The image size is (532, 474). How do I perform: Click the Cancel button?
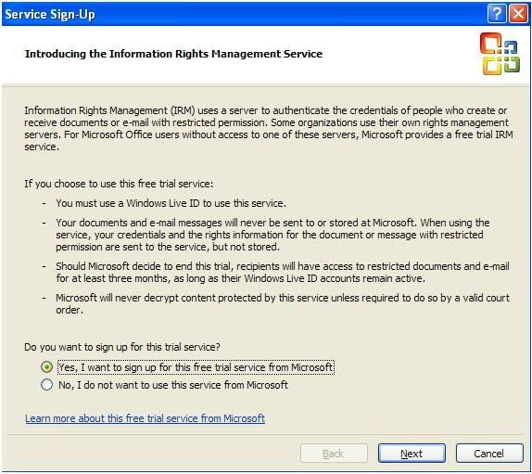pyautogui.click(x=489, y=454)
